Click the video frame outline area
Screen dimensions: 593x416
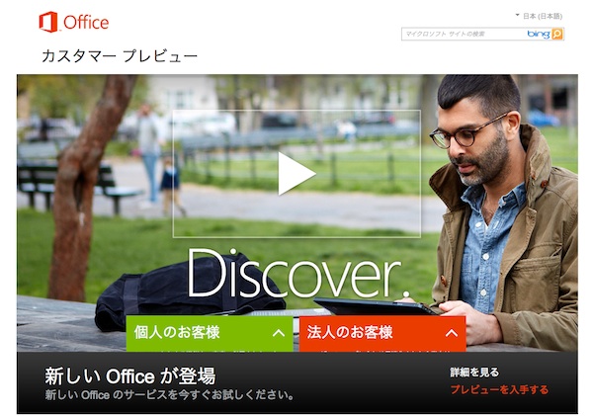click(296, 174)
